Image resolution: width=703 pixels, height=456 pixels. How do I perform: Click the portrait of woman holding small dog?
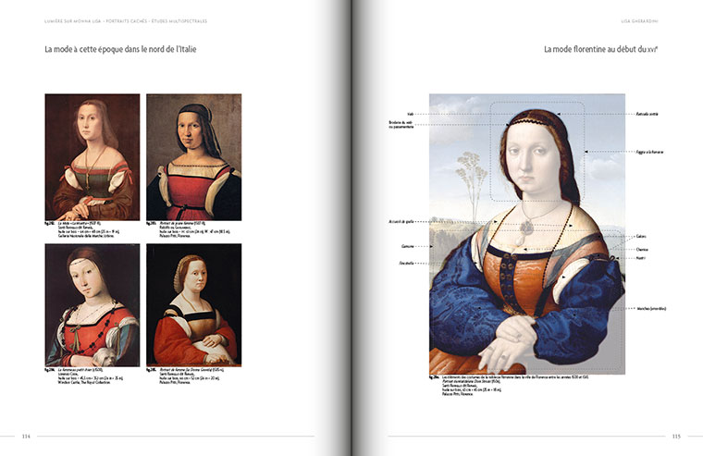click(92, 305)
